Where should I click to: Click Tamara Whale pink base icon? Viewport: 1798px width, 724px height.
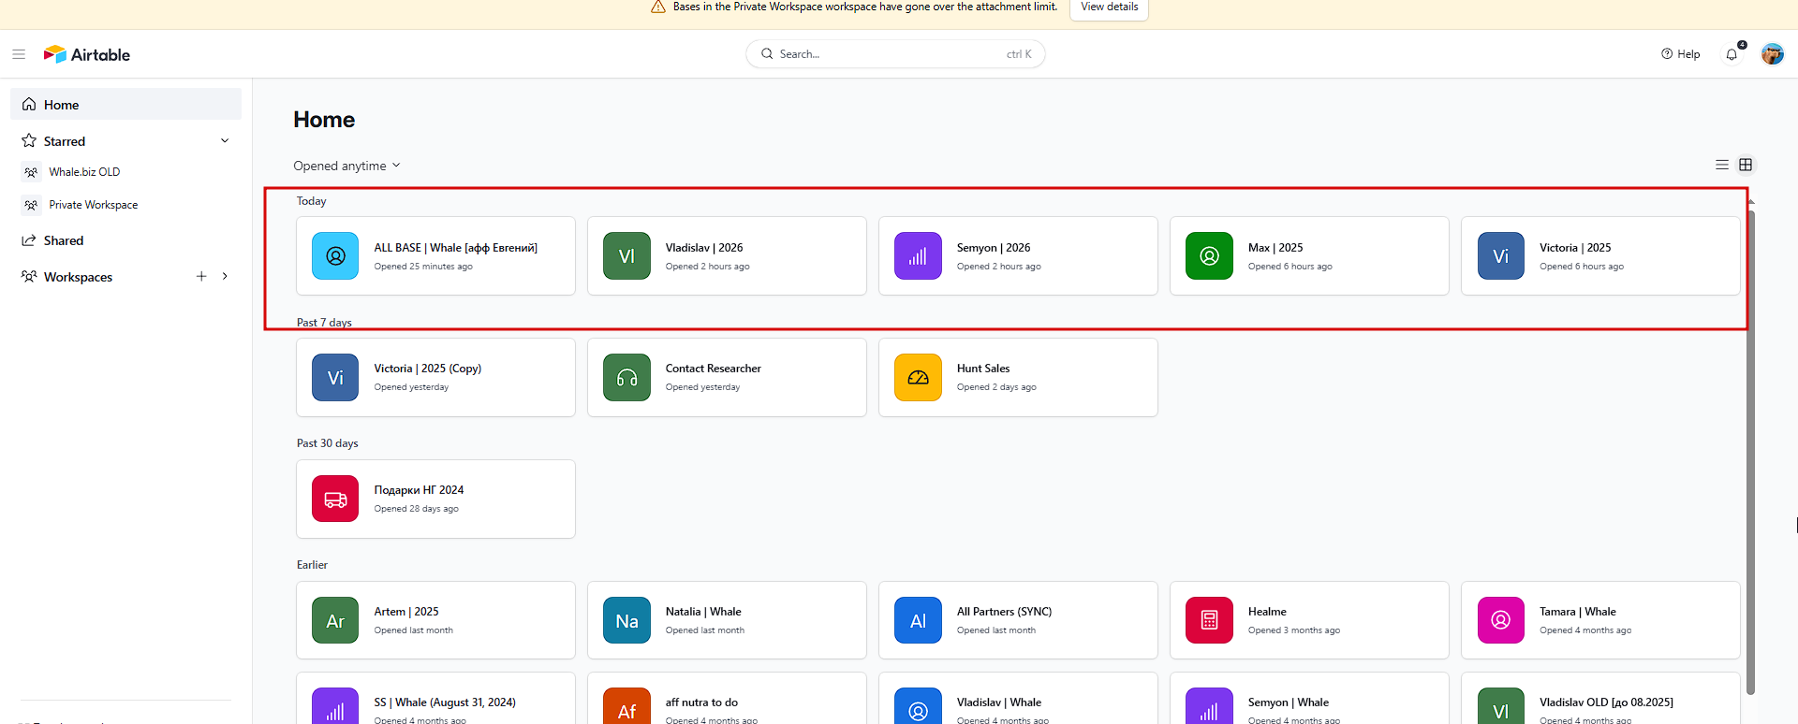coord(1500,620)
